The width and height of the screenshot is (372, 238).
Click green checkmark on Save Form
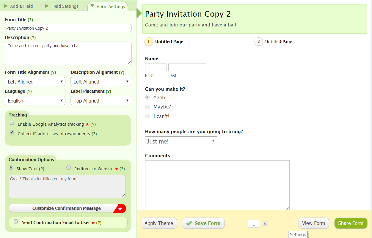click(189, 223)
